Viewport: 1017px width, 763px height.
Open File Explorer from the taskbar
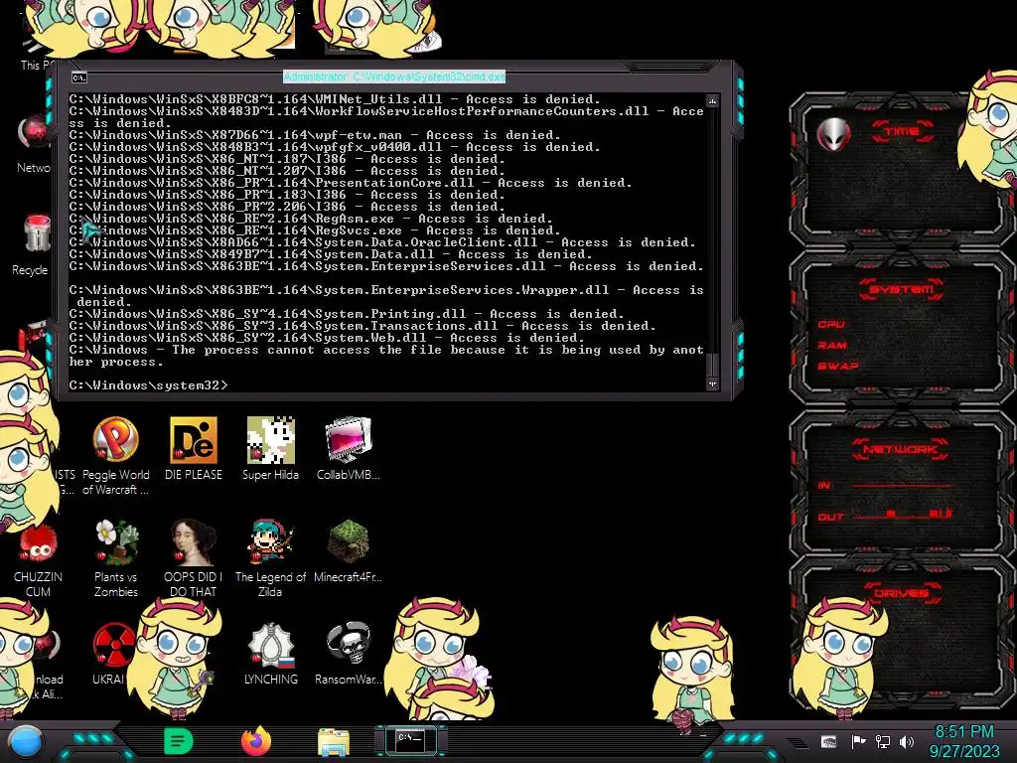pyautogui.click(x=334, y=741)
